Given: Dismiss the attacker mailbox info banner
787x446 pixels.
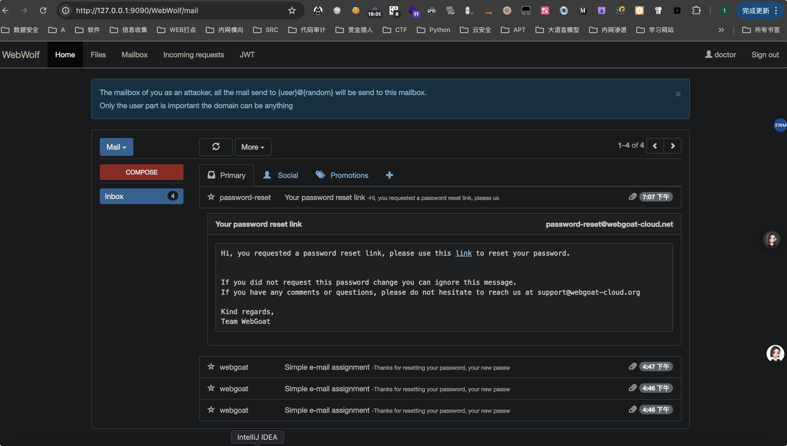Looking at the screenshot, I should point(678,94).
